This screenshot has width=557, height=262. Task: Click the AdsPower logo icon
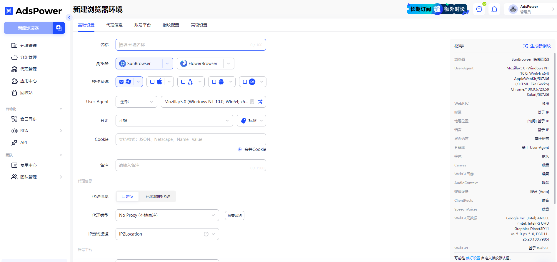[9, 11]
